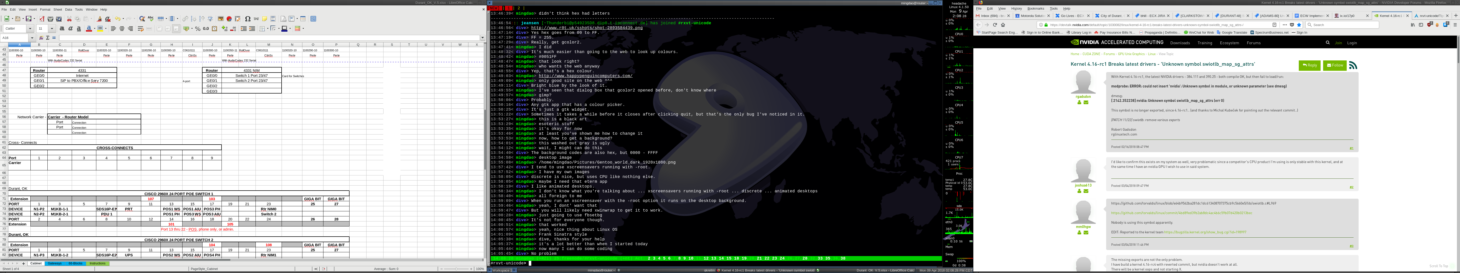Toggle Align Bottom button in Calc
This screenshot has height=273, width=1460.
[x=176, y=29]
